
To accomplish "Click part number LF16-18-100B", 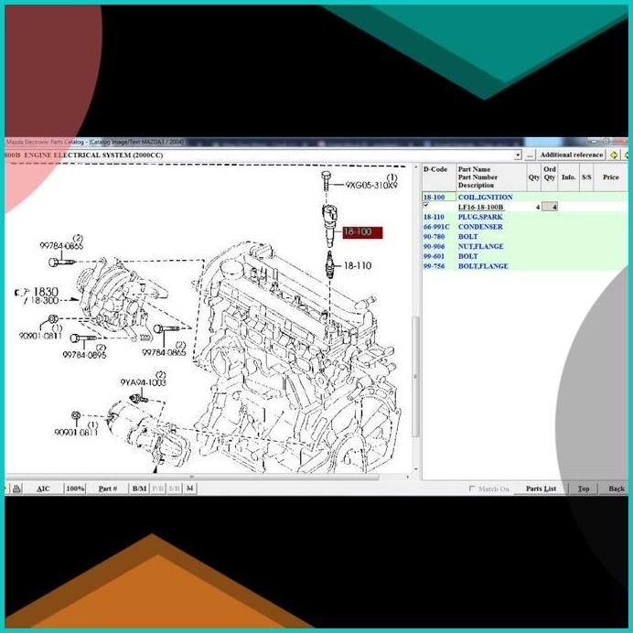I will 481,207.
